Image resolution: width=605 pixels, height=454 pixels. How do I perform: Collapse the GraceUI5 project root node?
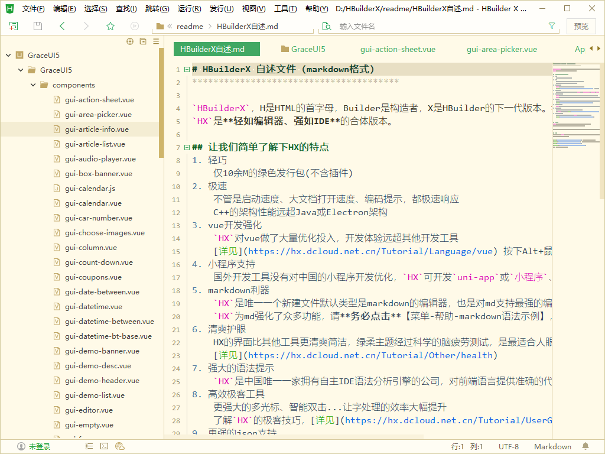(x=8, y=56)
